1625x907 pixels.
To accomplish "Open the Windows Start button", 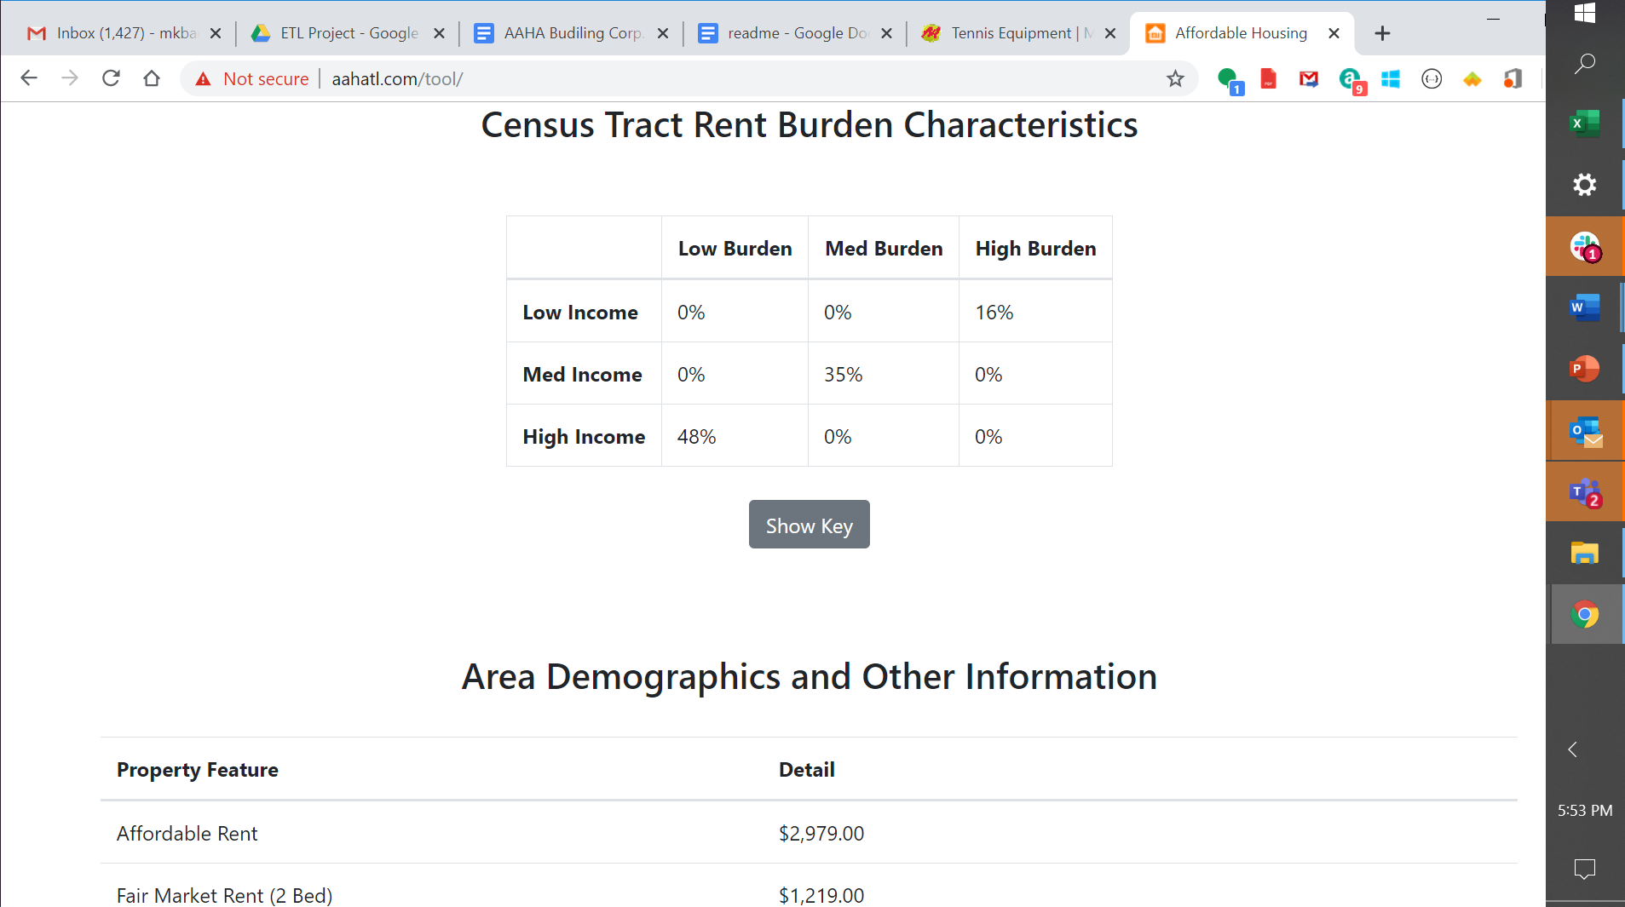I will click(1585, 13).
